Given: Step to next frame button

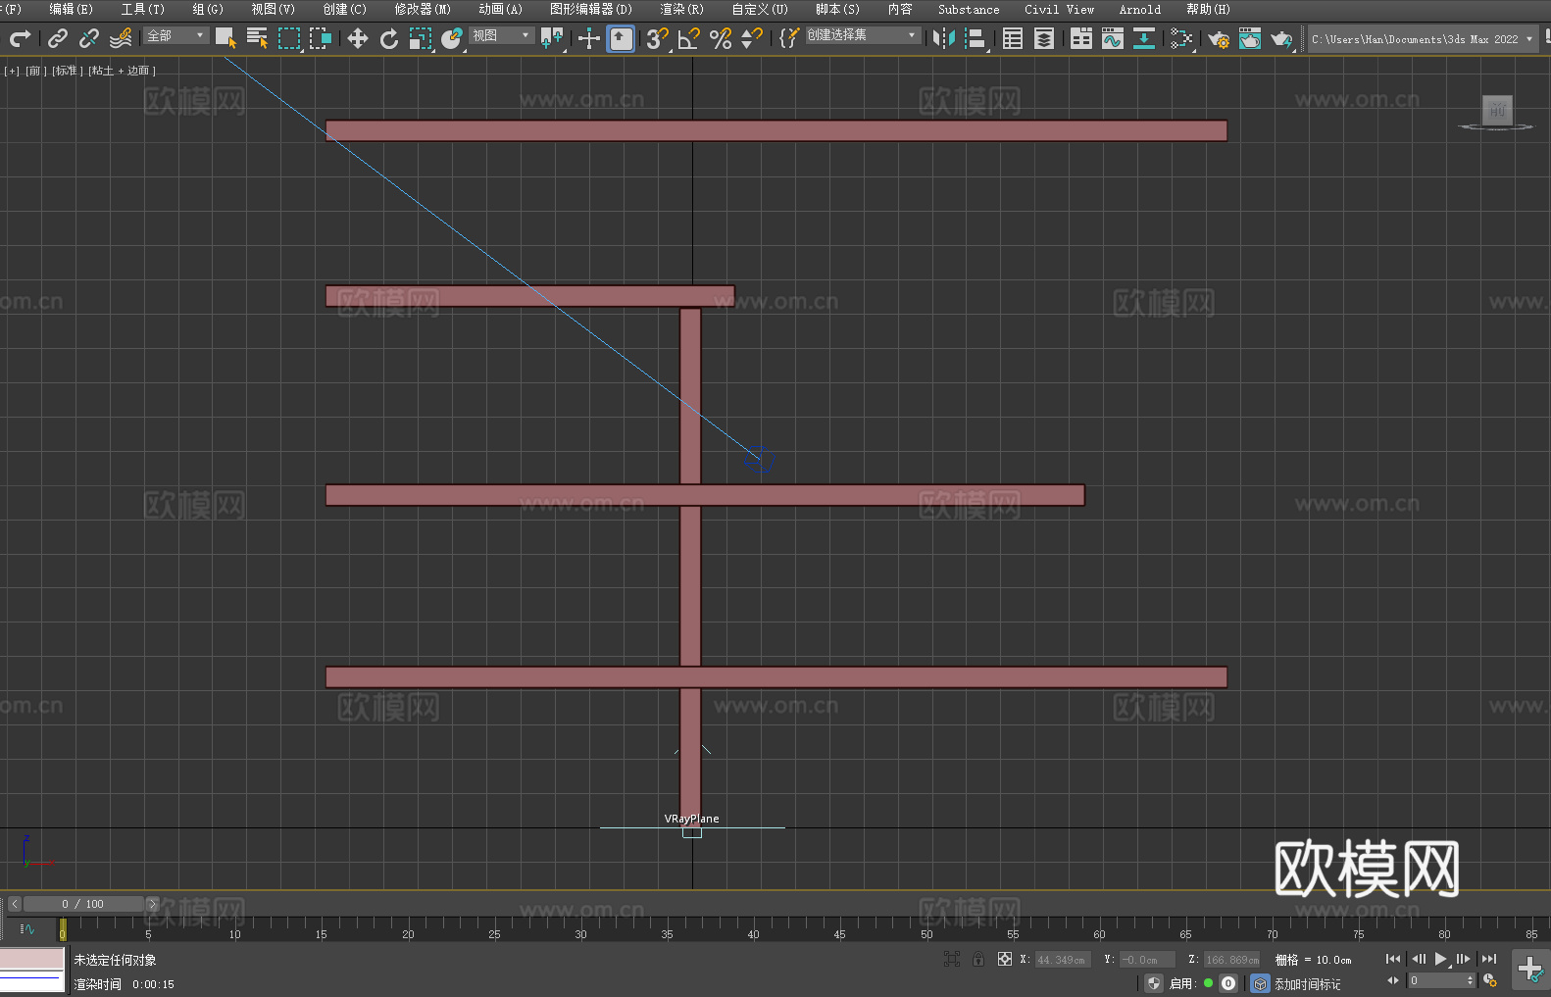Looking at the screenshot, I should tap(1463, 959).
